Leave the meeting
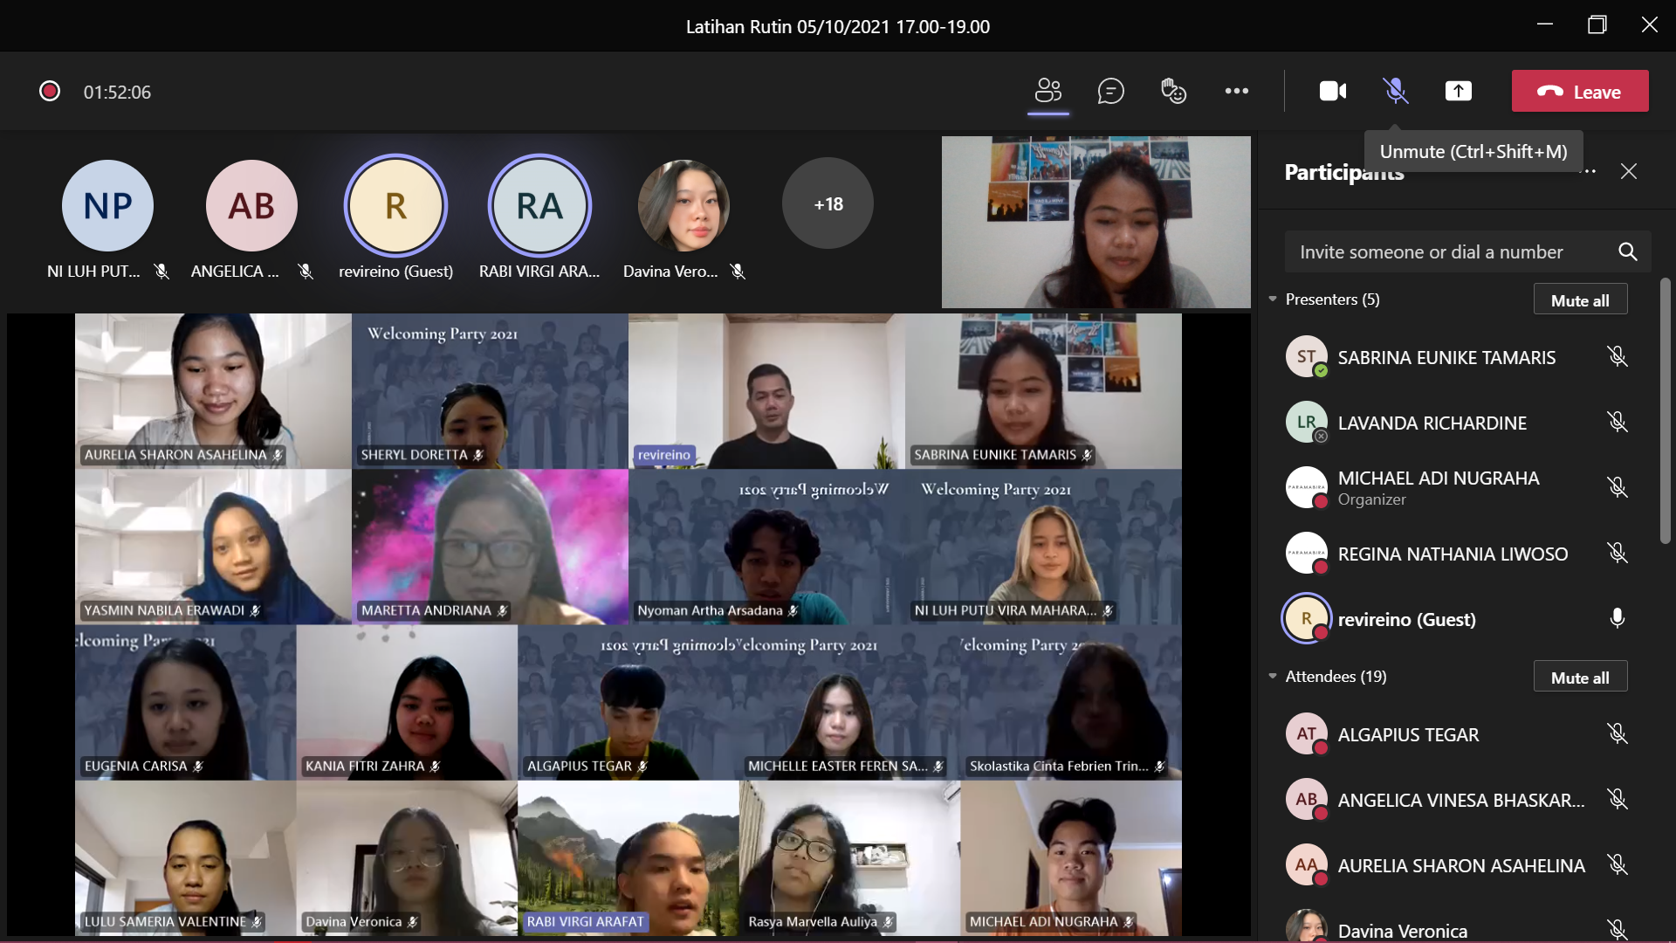The width and height of the screenshot is (1676, 943). pyautogui.click(x=1579, y=91)
